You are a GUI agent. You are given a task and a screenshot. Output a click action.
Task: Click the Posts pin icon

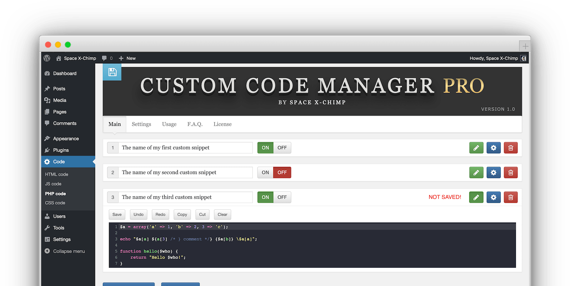[x=47, y=89]
